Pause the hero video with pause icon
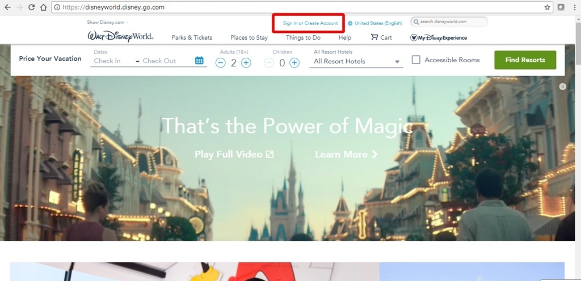 point(562,86)
